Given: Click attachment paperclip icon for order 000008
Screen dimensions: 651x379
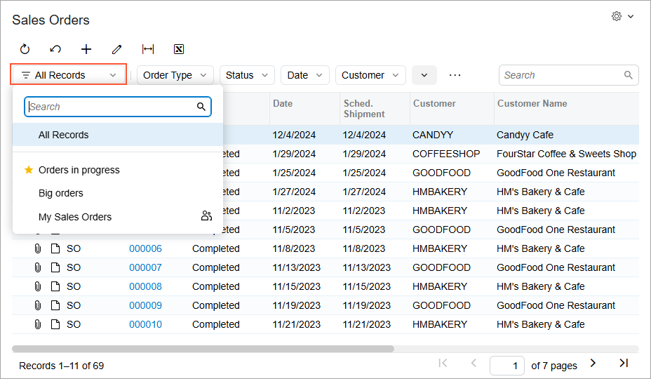Looking at the screenshot, I should [37, 286].
